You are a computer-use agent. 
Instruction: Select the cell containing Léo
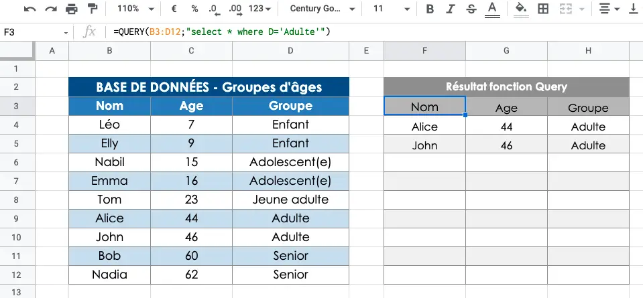(109, 125)
